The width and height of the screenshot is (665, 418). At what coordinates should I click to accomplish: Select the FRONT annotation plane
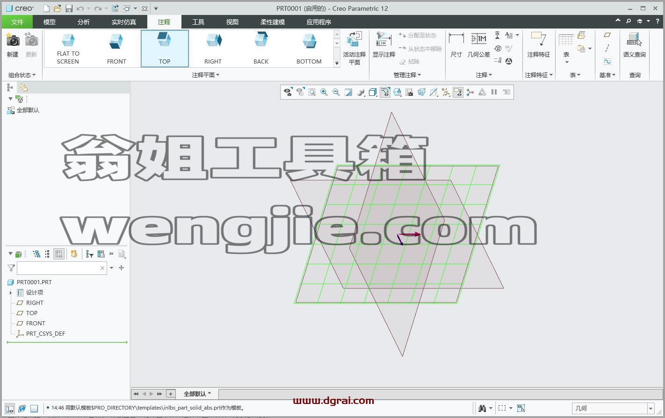116,49
